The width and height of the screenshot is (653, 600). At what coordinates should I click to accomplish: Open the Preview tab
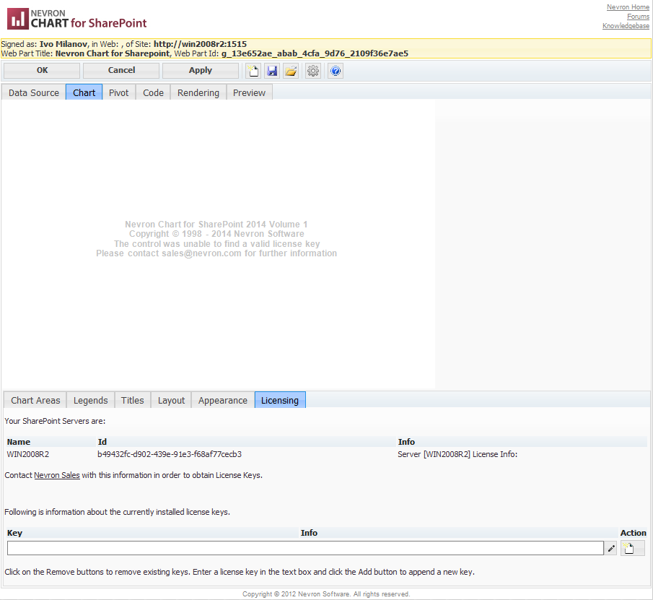point(249,92)
